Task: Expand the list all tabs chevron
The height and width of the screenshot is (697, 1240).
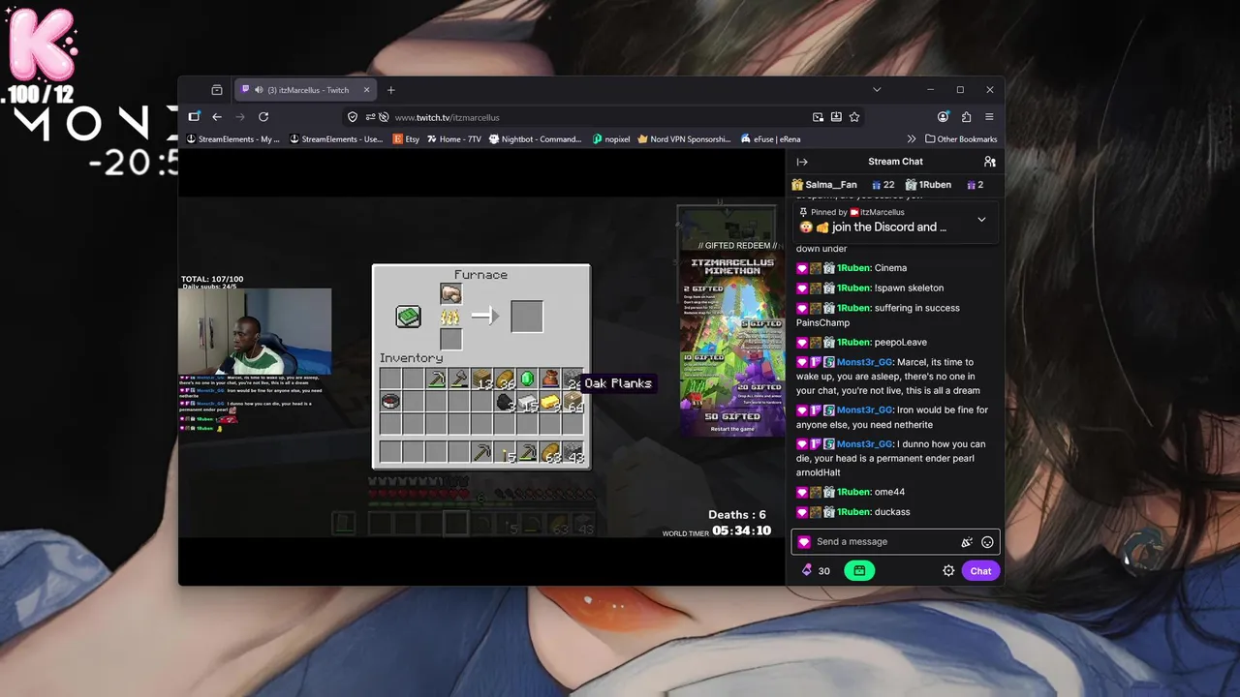Action: pyautogui.click(x=877, y=90)
